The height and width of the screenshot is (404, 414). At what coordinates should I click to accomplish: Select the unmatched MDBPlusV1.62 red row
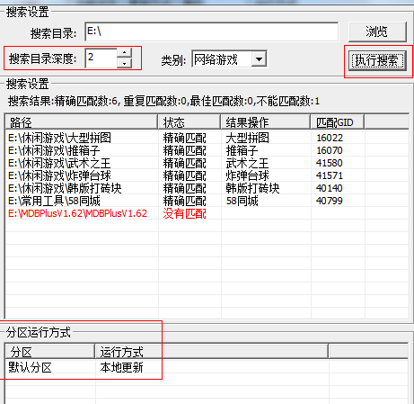click(207, 213)
